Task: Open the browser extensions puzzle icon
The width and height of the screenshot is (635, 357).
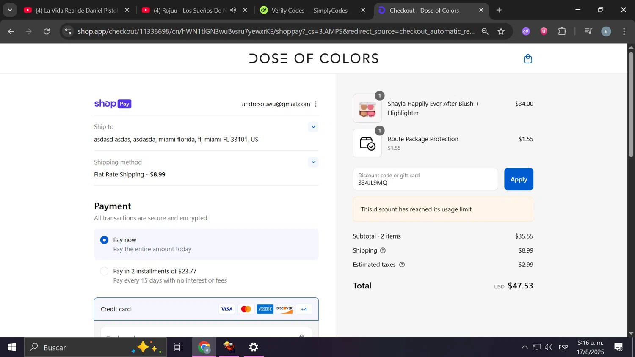Action: [x=562, y=31]
